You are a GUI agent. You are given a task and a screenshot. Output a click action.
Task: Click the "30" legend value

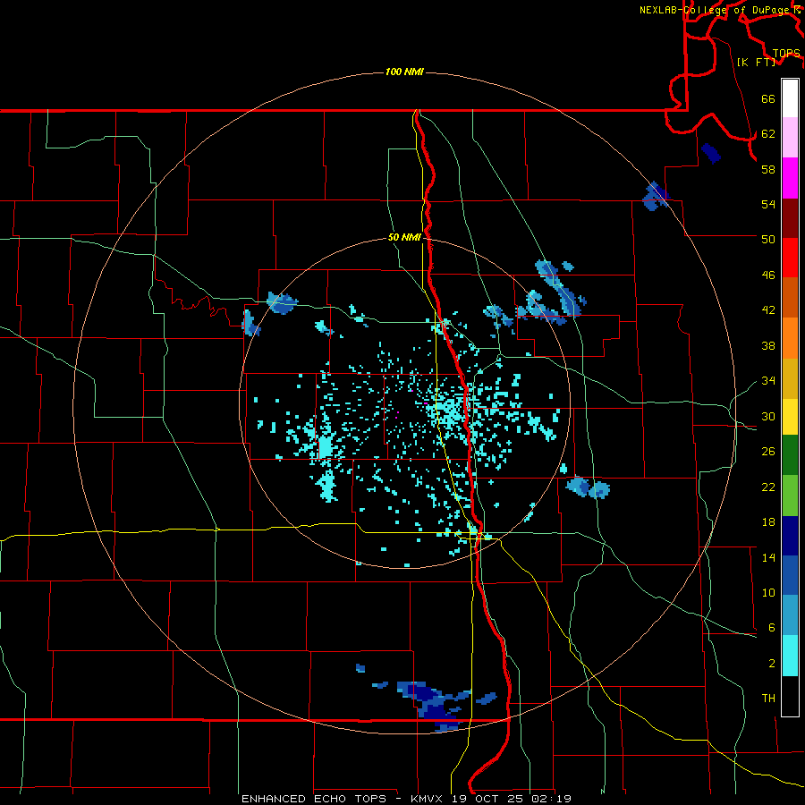point(768,416)
